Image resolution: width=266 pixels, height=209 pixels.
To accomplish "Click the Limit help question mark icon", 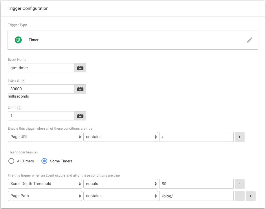I will pos(19,108).
